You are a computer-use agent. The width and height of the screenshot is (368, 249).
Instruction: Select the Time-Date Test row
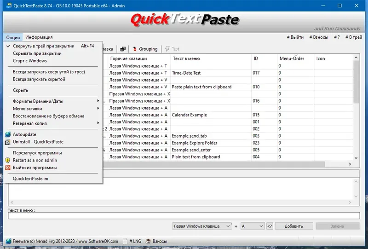coord(227,73)
